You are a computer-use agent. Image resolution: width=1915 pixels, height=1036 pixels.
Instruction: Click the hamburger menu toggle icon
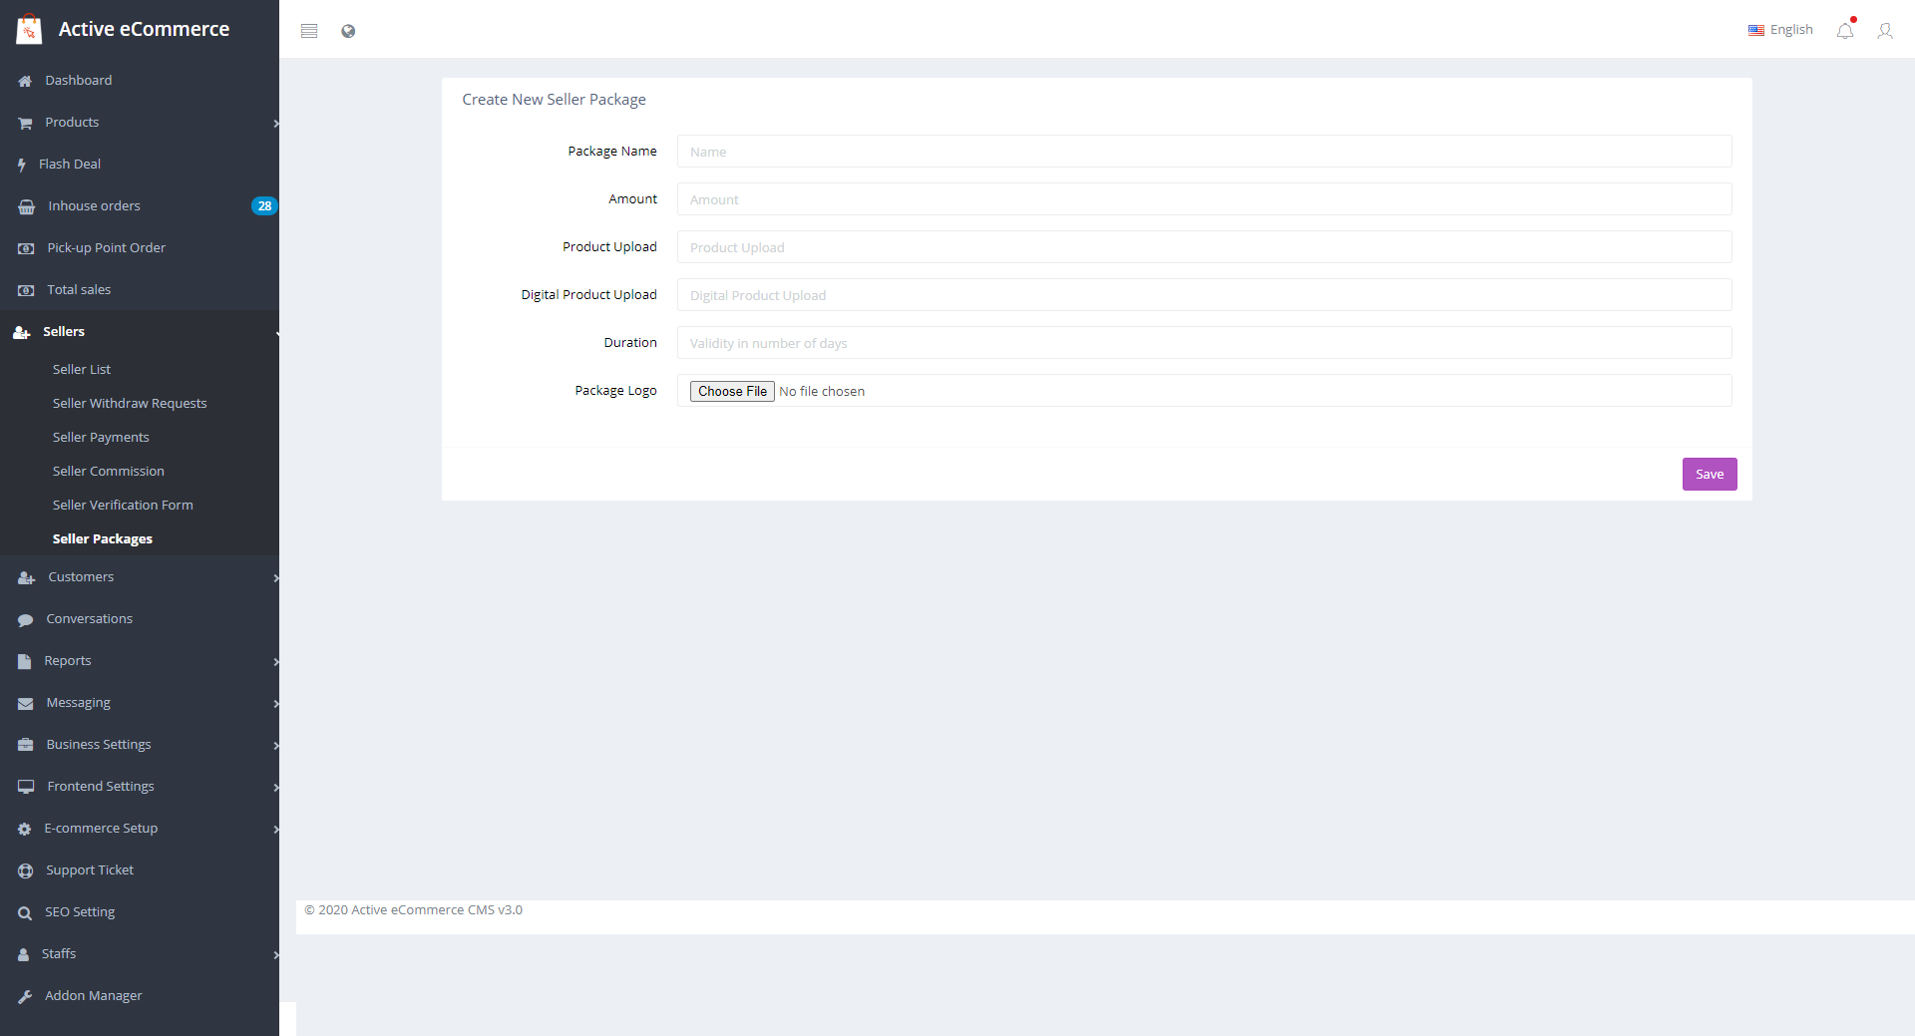tap(309, 31)
